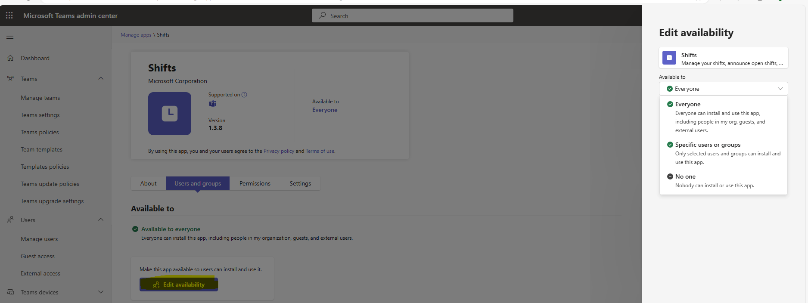Open Templates policies page
Viewport: 808px width, 303px height.
pyautogui.click(x=45, y=167)
